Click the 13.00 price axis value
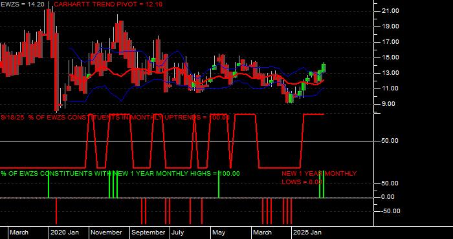The width and height of the screenshot is (453, 239). tap(391, 73)
